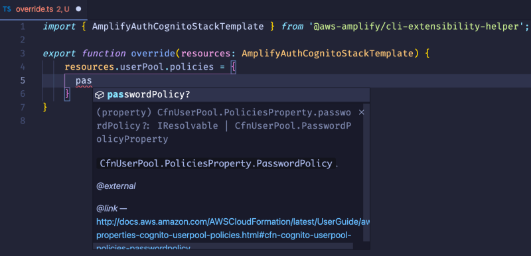The image size is (531, 256).
Task: Click the closing brace on line 6
Action: point(68,94)
